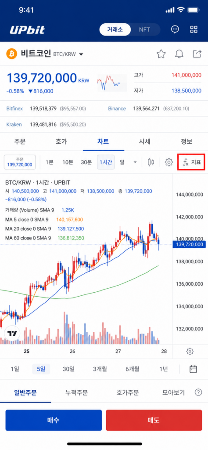Select 30일 range
Image resolution: width=208 pixels, height=450 pixels.
68,369
